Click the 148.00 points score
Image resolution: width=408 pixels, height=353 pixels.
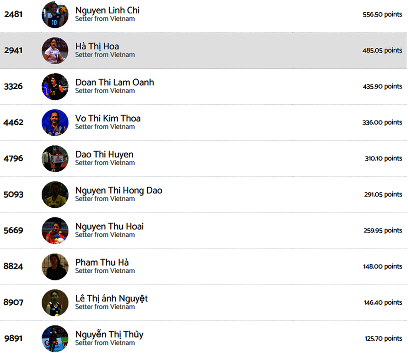click(x=382, y=267)
